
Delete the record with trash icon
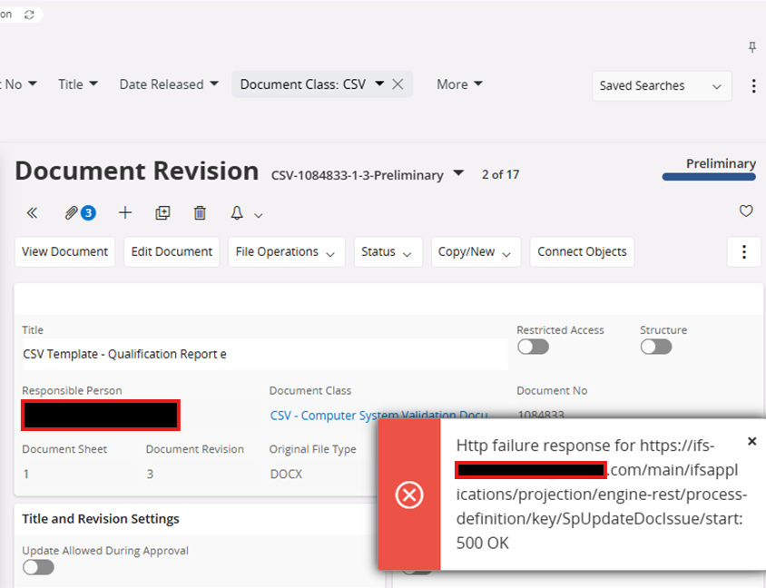200,213
